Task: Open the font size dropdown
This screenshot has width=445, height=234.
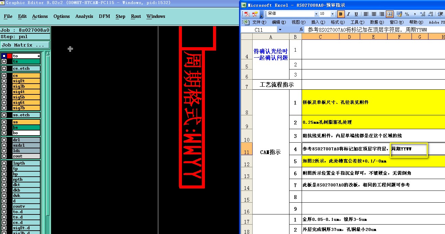Action: [332, 14]
